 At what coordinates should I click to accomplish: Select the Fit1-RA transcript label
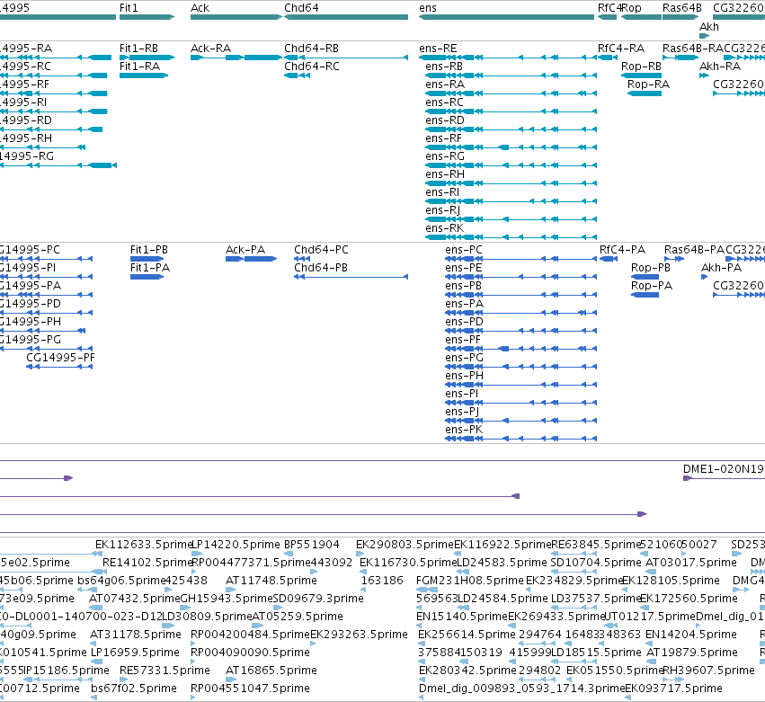point(139,67)
